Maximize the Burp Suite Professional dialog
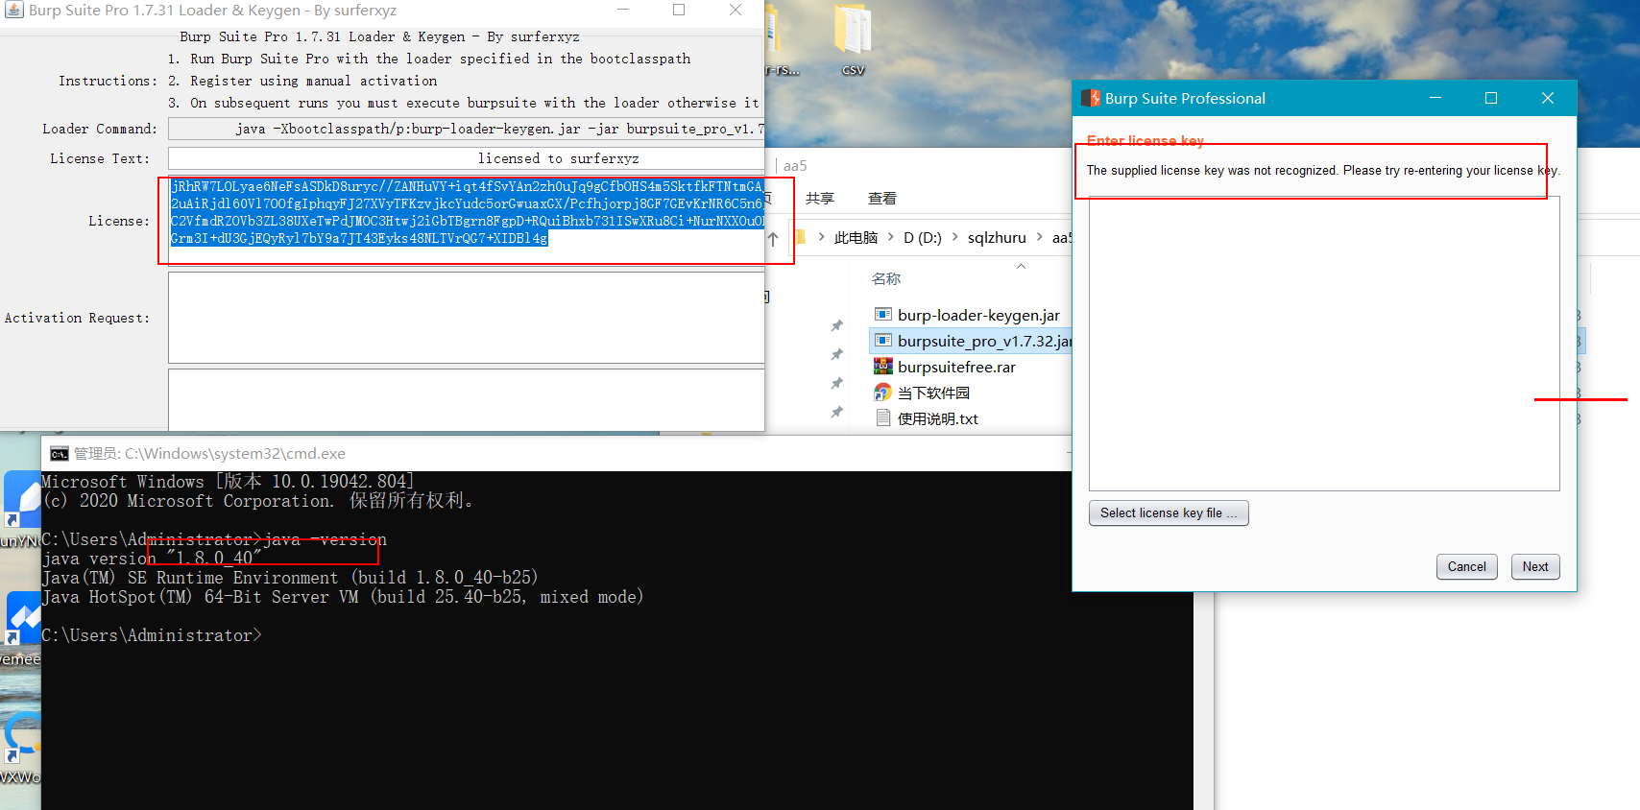The width and height of the screenshot is (1640, 810). click(x=1491, y=98)
